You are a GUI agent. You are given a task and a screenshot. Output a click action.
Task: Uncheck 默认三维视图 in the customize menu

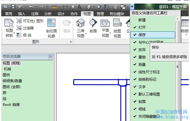[x=149, y=94]
